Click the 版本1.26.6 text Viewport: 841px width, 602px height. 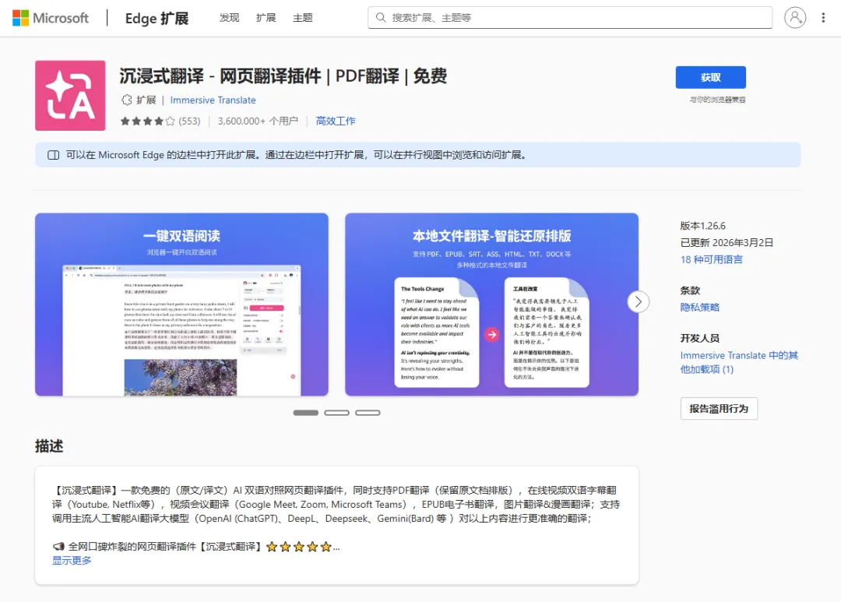(702, 226)
